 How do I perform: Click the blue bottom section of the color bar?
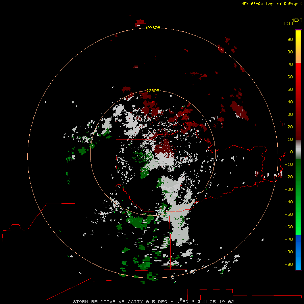coord(298,253)
